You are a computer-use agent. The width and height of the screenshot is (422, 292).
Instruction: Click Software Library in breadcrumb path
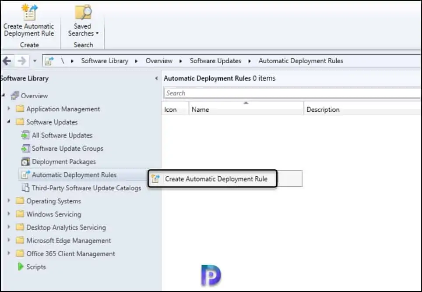(105, 61)
